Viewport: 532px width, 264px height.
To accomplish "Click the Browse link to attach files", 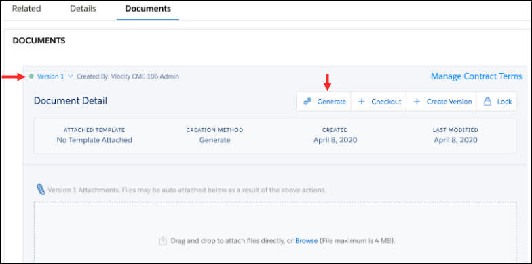I will 307,241.
